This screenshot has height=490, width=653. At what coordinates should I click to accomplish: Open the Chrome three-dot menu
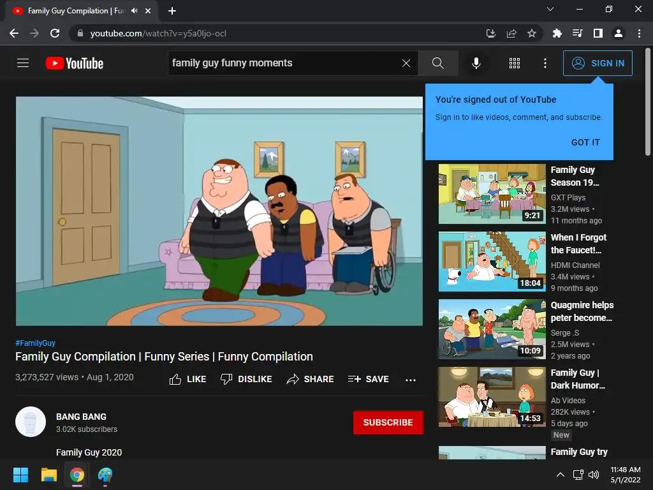pyautogui.click(x=639, y=33)
